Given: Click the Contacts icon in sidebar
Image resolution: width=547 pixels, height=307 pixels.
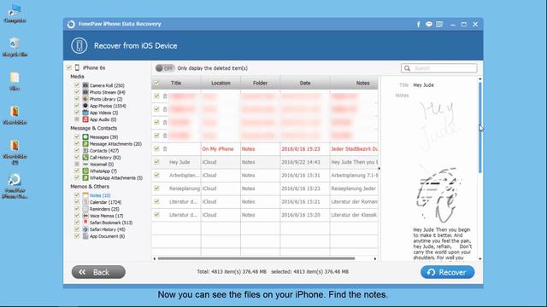Looking at the screenshot, I should click(x=85, y=150).
